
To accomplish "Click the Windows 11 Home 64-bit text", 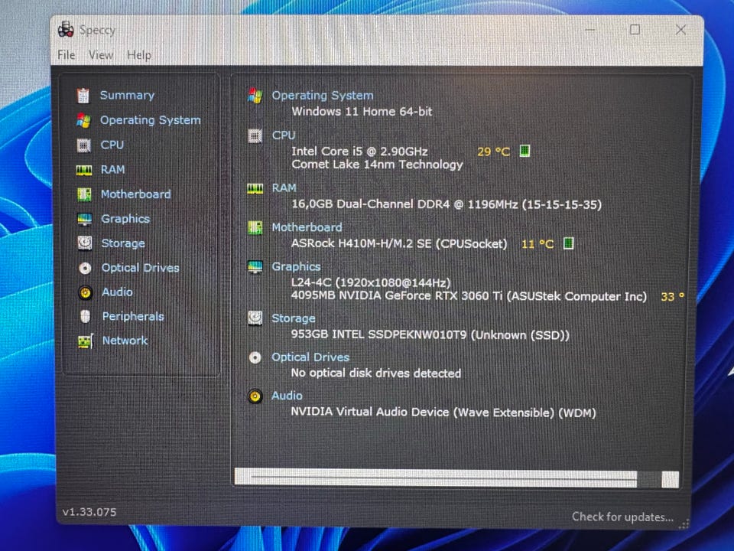I will click(x=362, y=112).
